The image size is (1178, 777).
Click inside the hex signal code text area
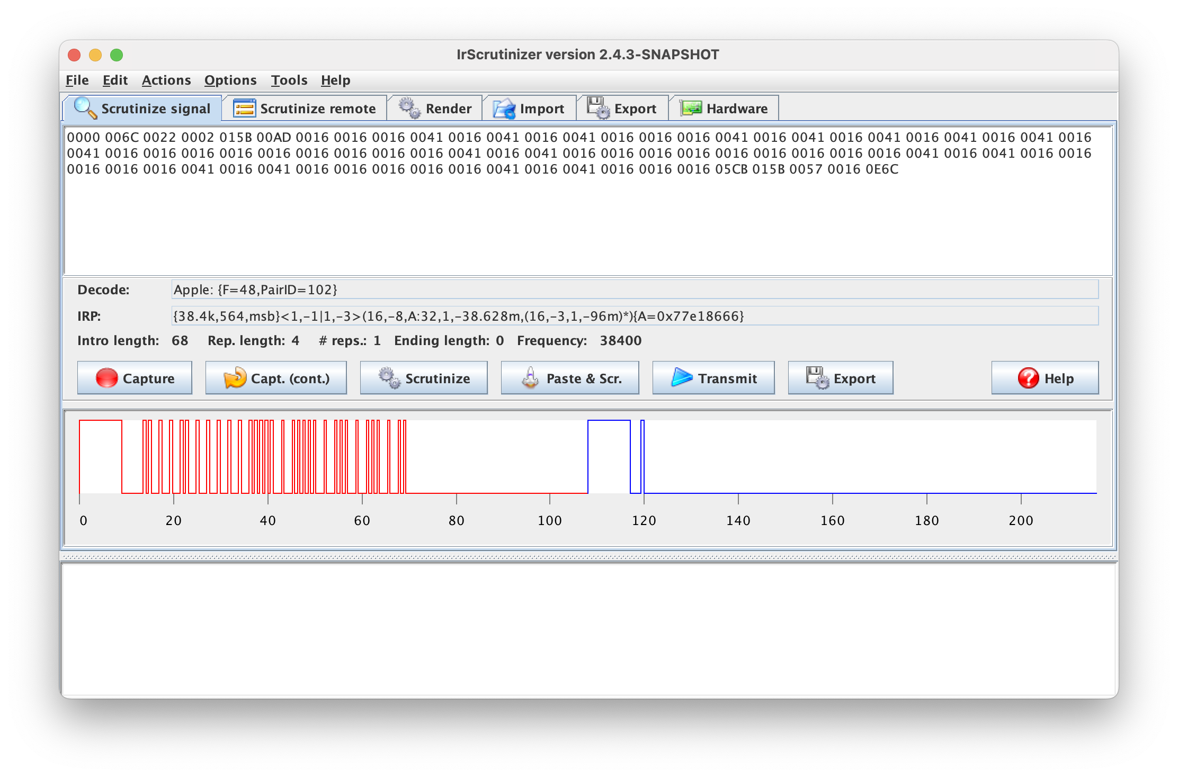588,201
